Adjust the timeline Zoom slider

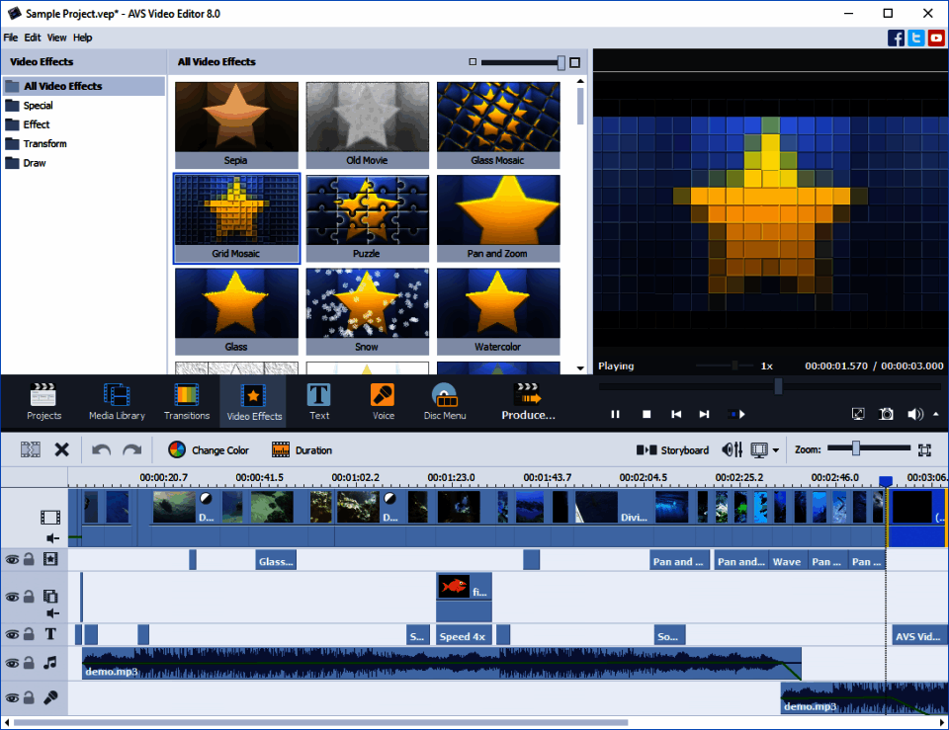(x=855, y=449)
